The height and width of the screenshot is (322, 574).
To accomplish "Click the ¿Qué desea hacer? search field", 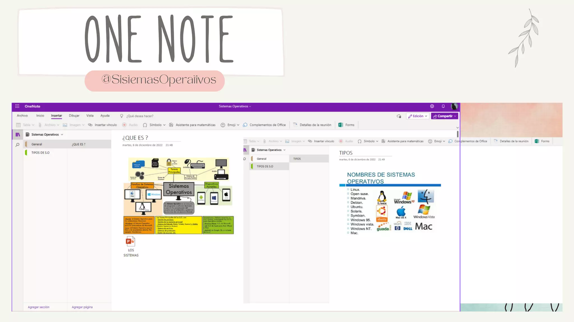I will coord(140,116).
